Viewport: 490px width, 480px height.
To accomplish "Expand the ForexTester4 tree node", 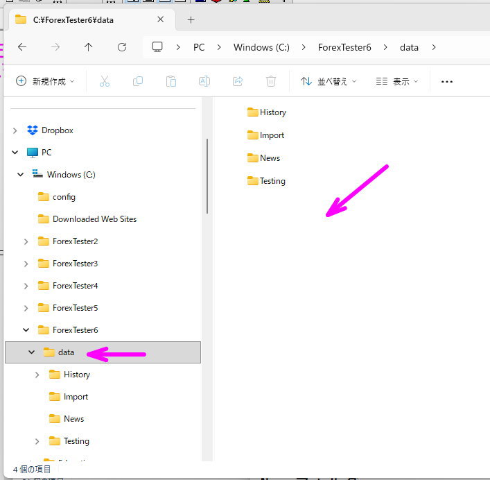I will point(26,286).
